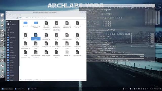This screenshot has height=91, width=162.
Task: Go to parent folder with Up arrow
Action: click(x=14, y=18)
